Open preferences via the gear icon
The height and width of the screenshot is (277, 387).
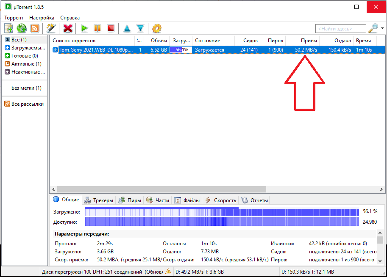[x=157, y=28]
